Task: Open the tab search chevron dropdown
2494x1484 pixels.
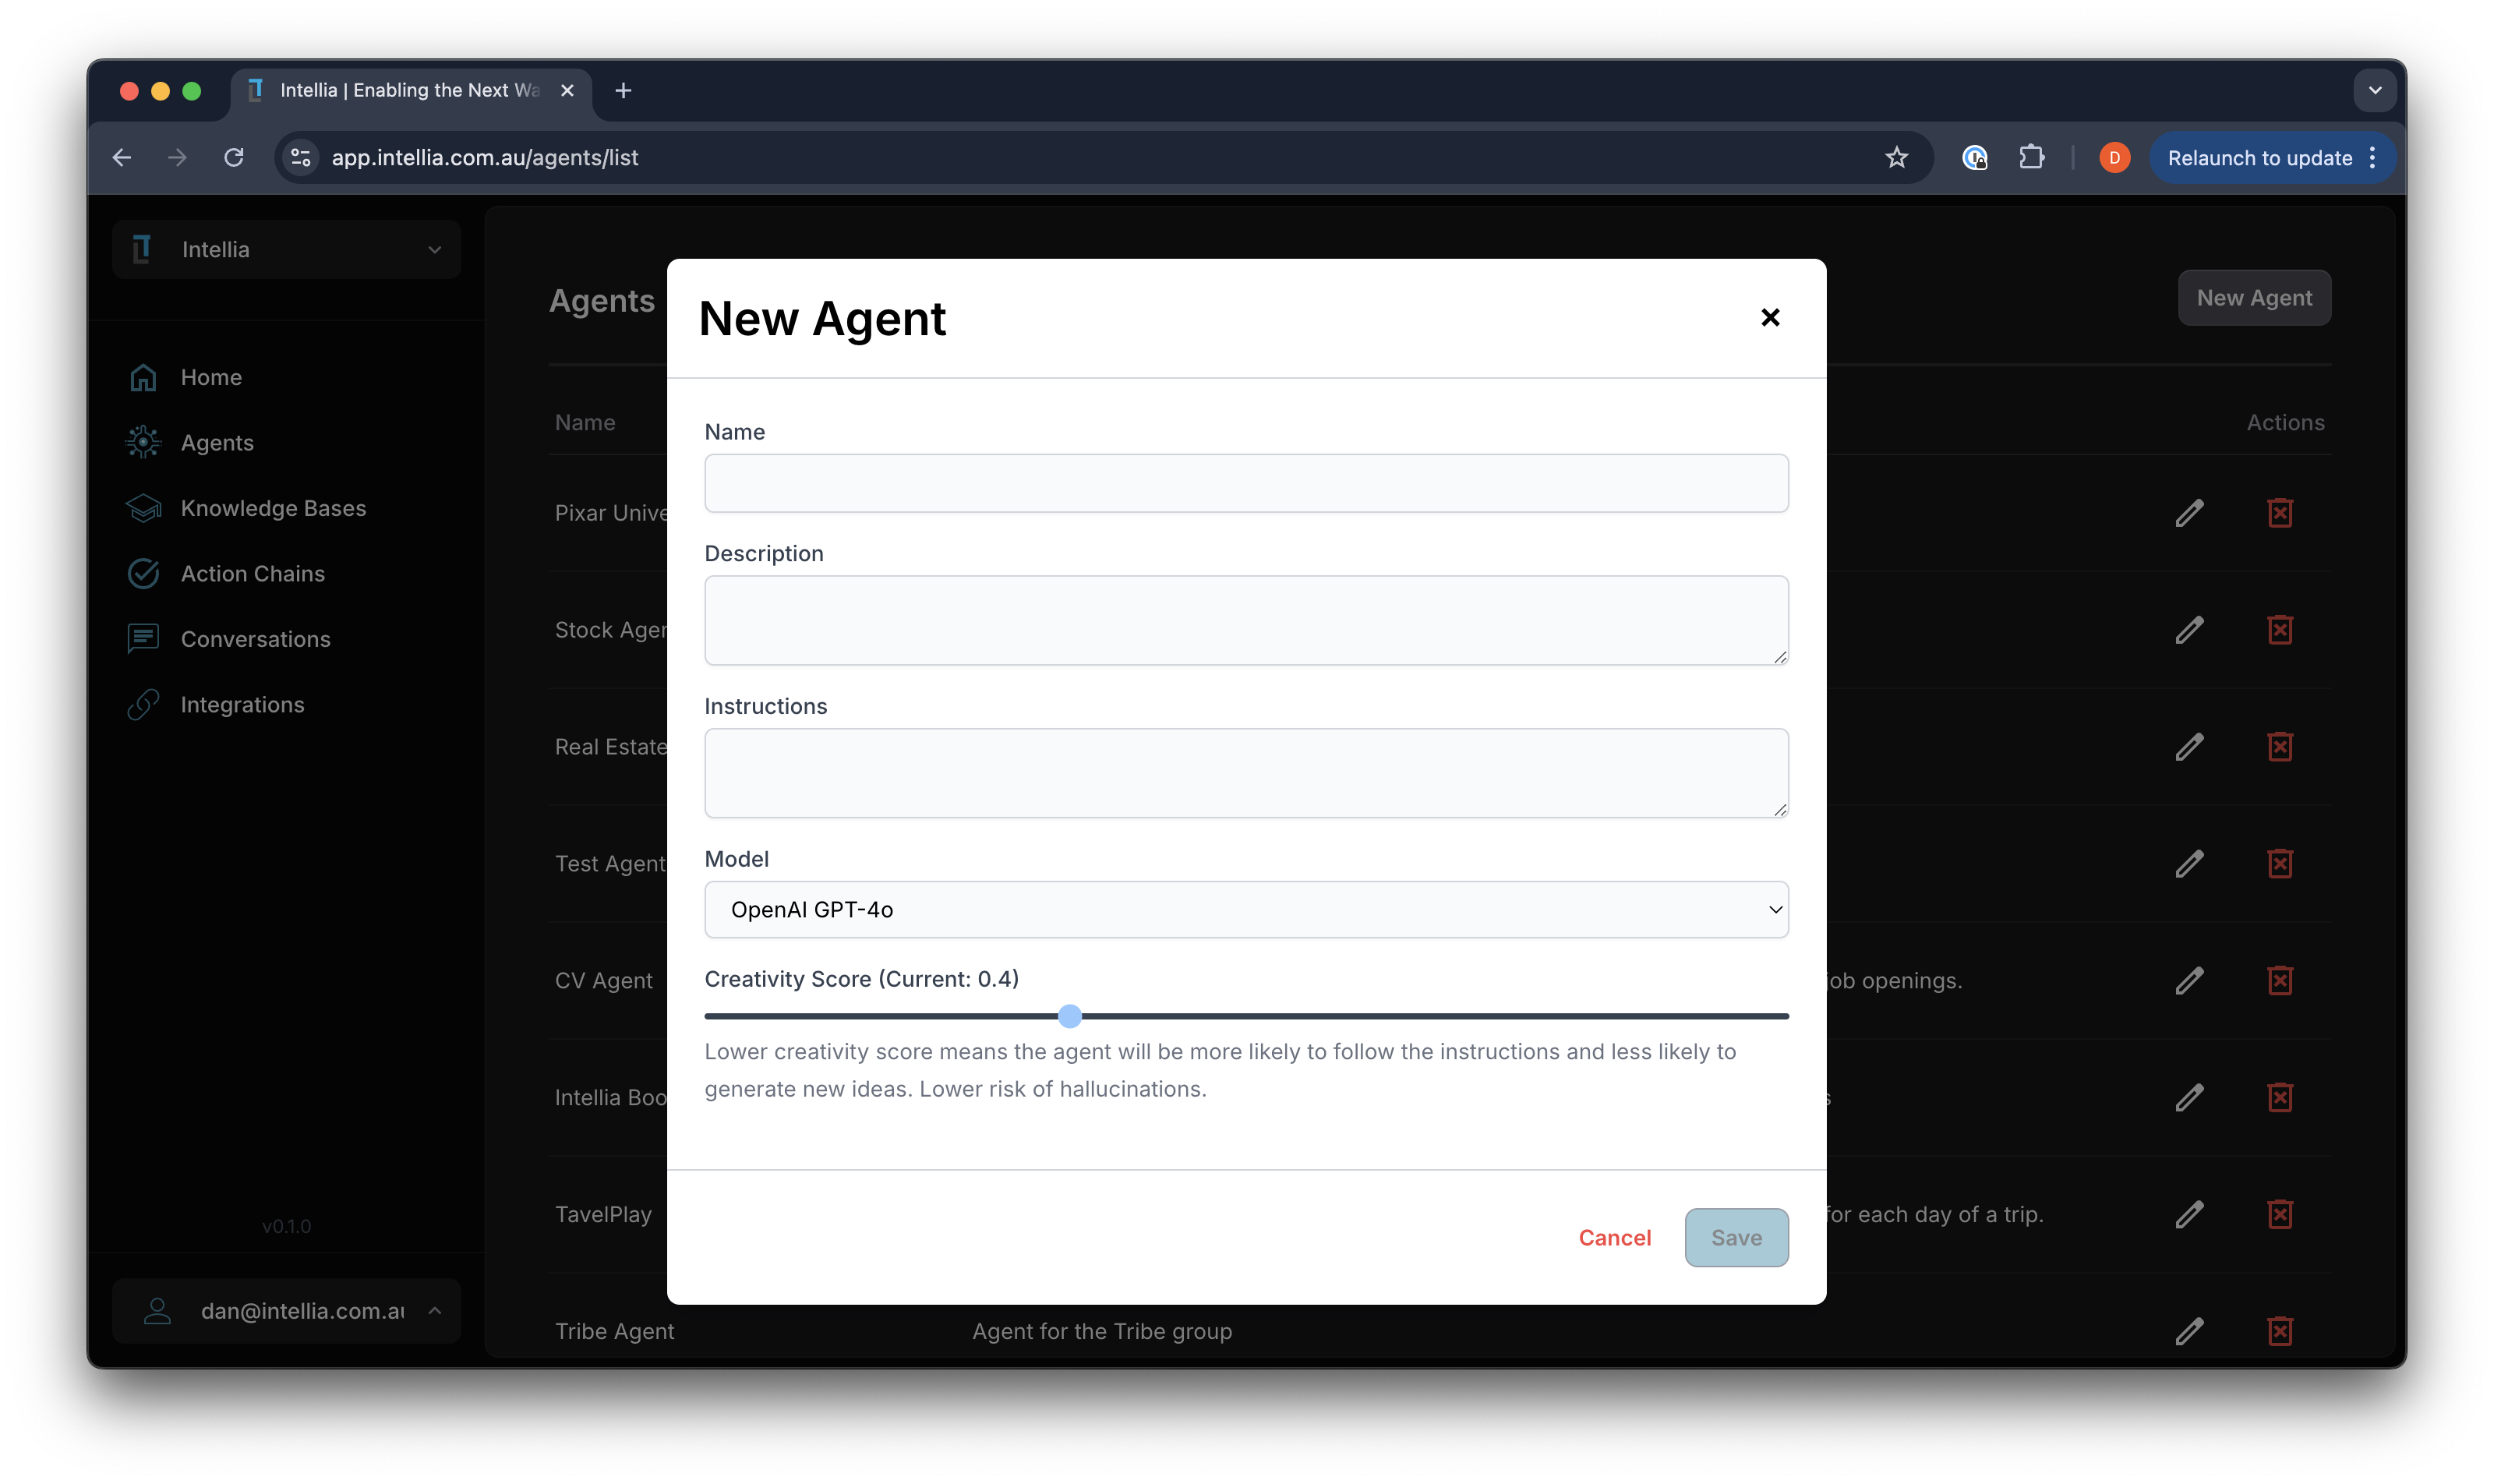Action: [x=2374, y=90]
